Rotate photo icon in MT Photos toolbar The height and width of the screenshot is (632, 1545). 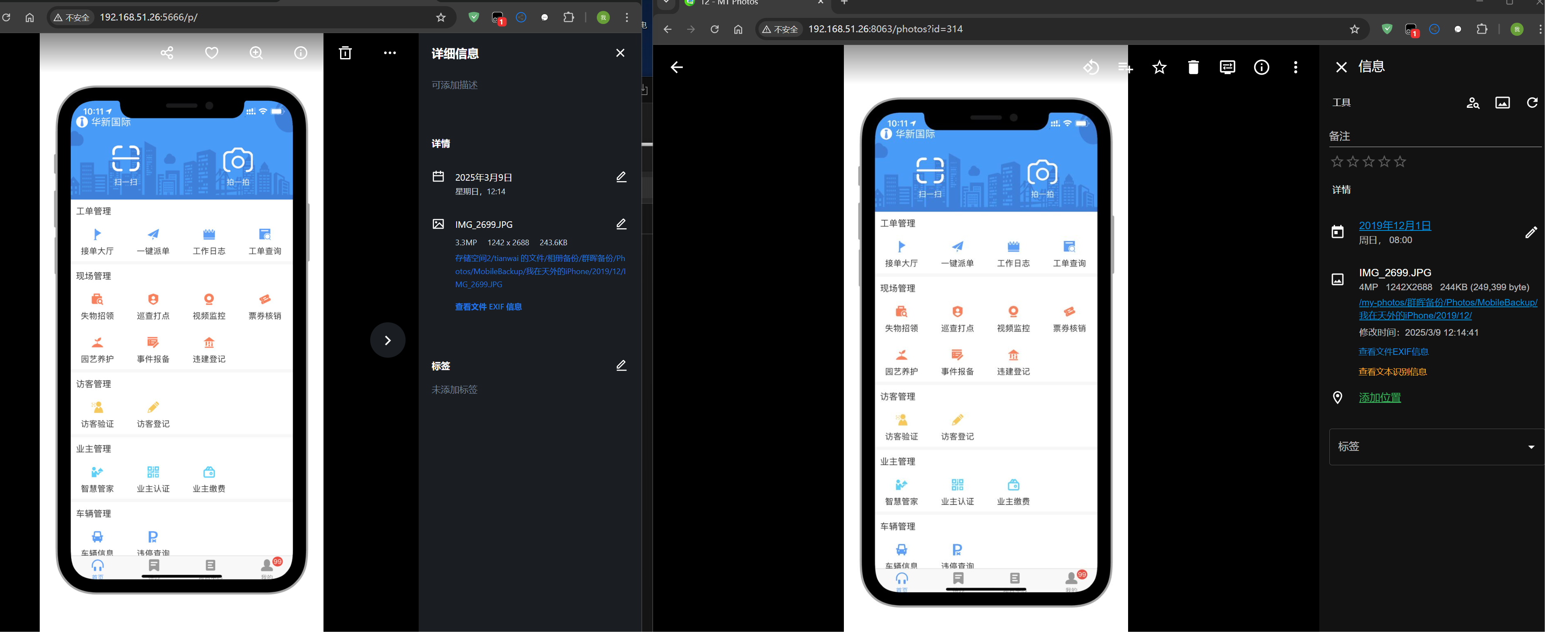[x=1091, y=67]
